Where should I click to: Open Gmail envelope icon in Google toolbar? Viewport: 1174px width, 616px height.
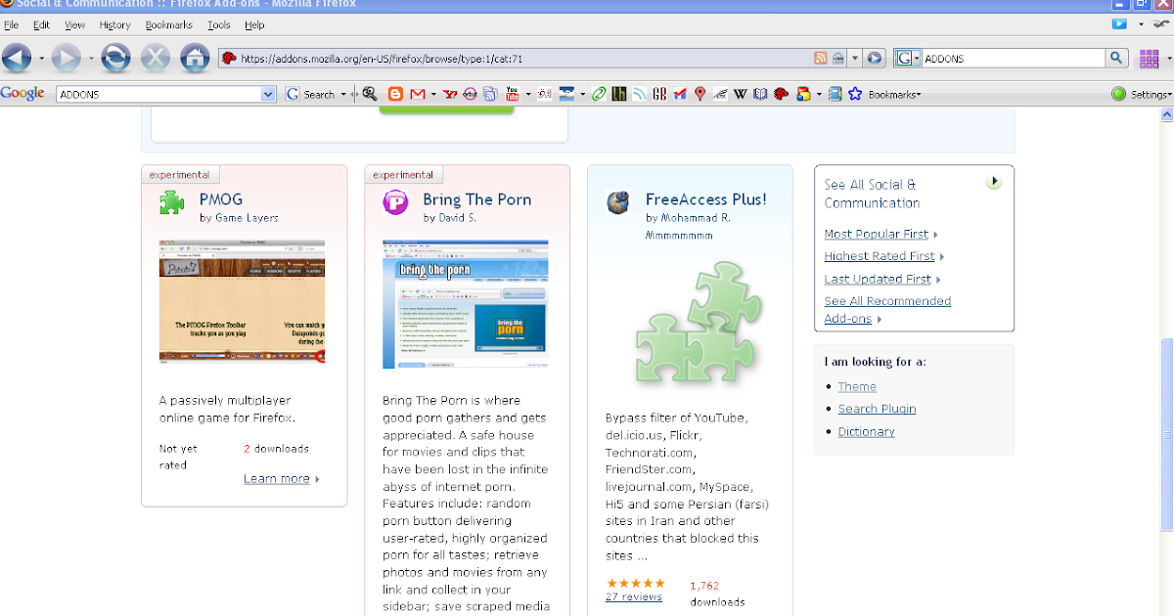click(x=418, y=94)
